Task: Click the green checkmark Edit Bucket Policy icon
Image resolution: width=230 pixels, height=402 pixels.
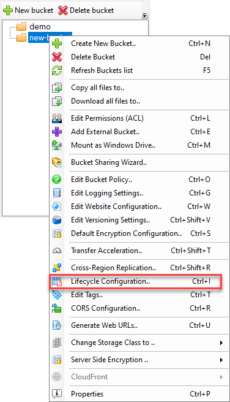Action: [57, 180]
